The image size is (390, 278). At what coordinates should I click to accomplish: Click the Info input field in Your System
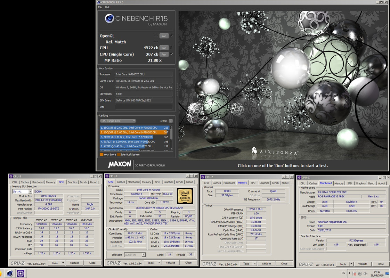tap(144, 107)
